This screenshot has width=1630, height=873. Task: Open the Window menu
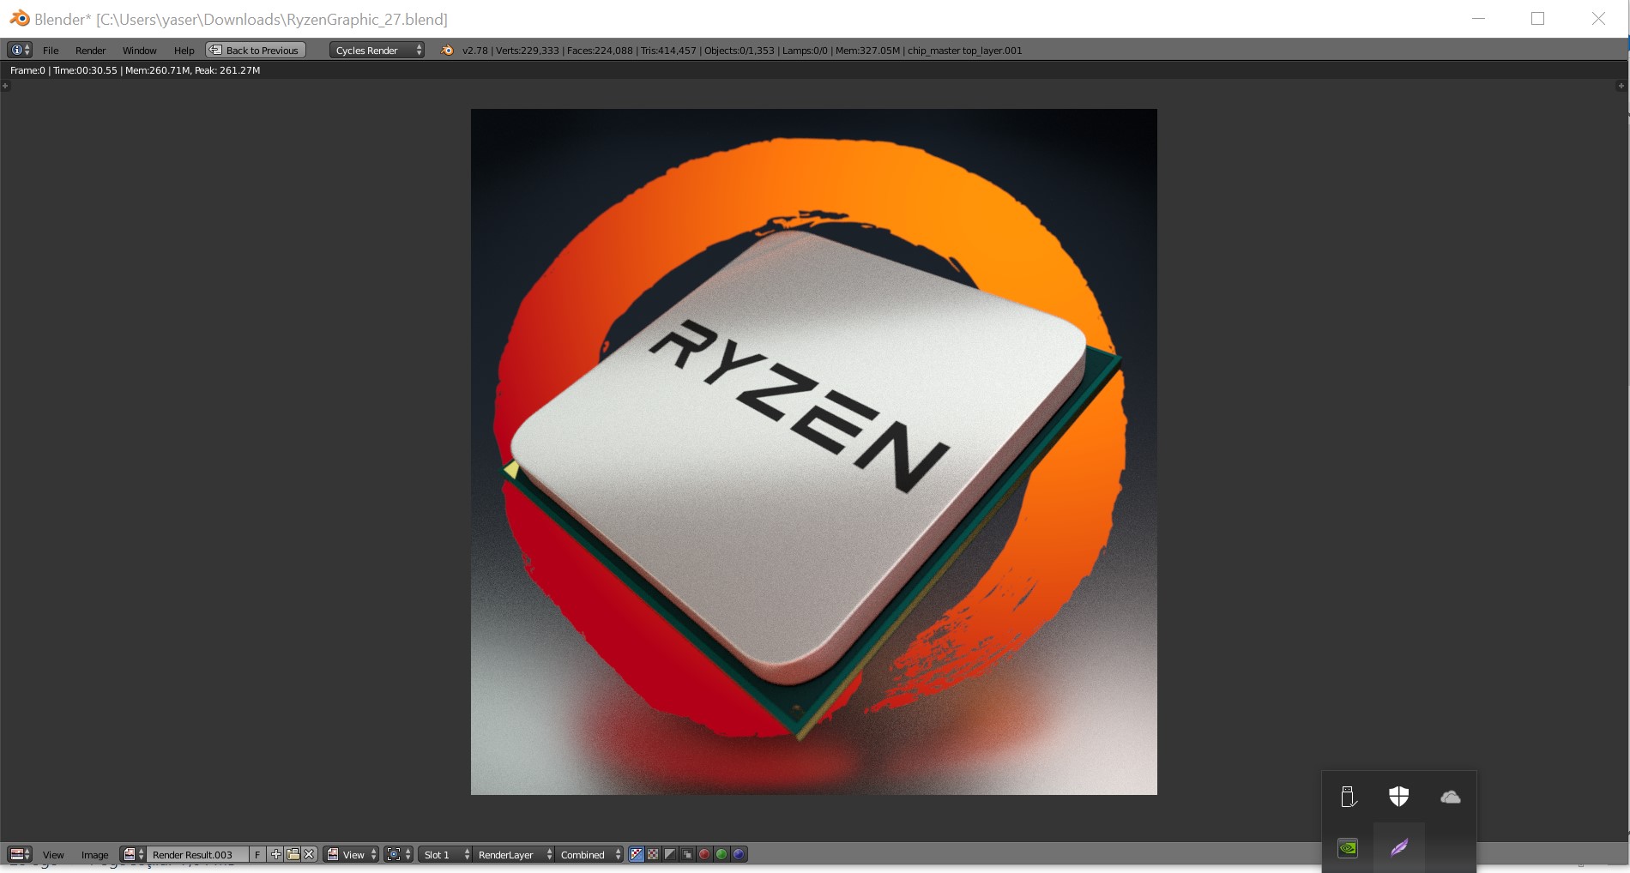point(139,51)
